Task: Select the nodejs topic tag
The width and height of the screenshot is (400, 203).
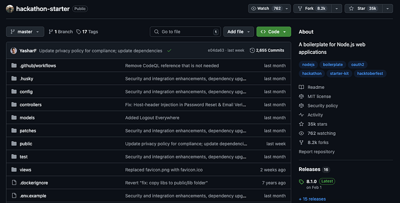Action: (x=308, y=65)
